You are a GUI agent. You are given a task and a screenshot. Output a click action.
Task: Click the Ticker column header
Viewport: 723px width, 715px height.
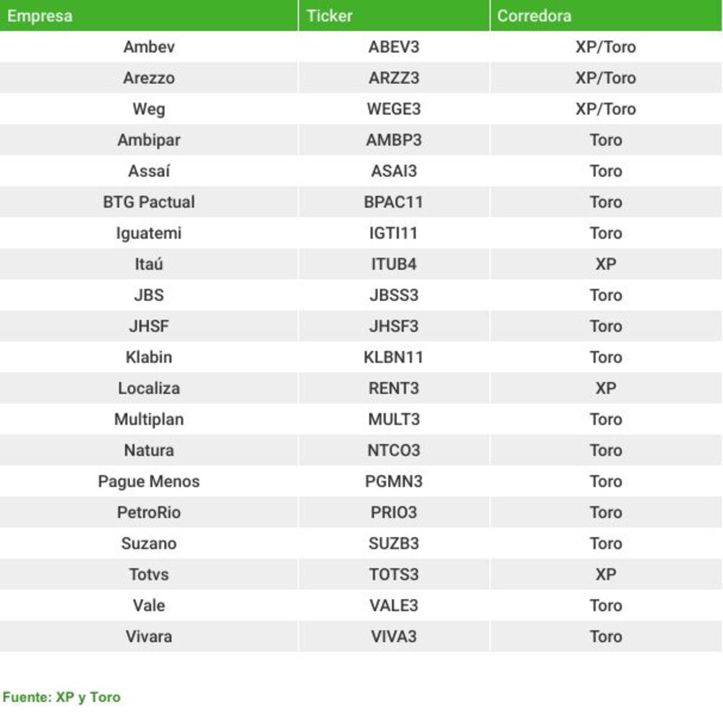tap(394, 16)
